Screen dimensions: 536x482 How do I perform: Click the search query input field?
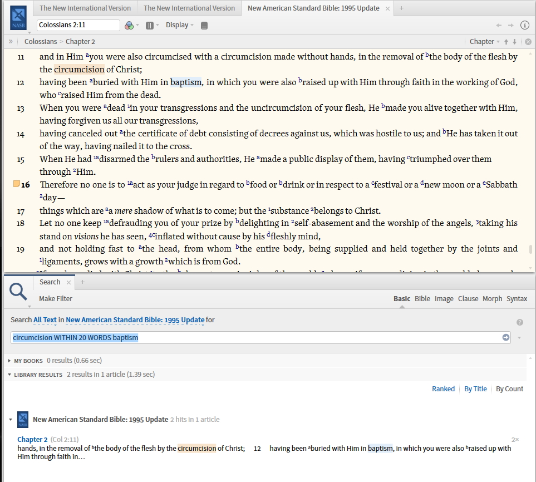[260, 337]
